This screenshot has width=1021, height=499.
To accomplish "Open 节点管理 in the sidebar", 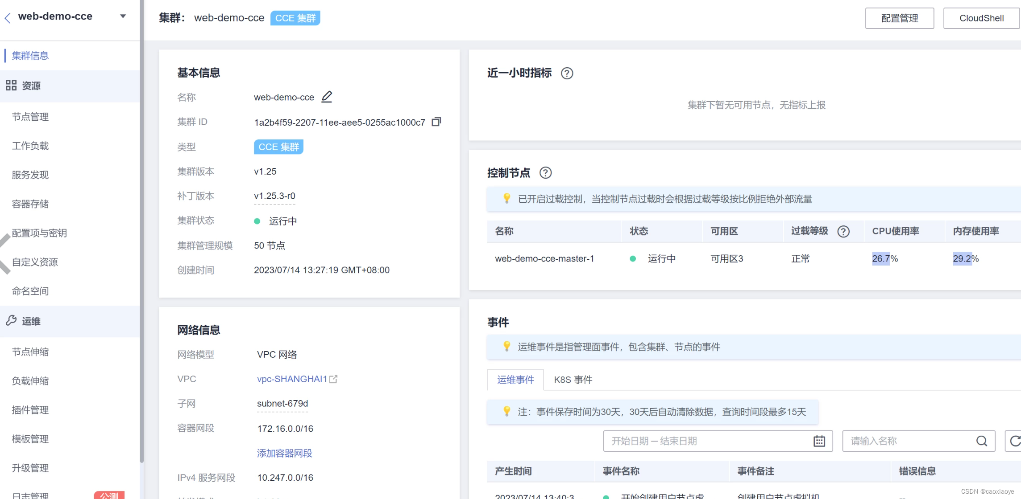I will (30, 117).
